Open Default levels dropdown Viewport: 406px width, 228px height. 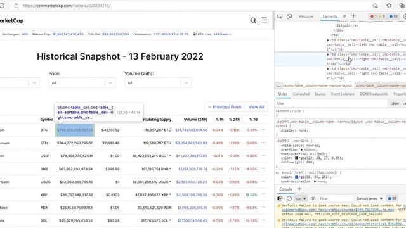tap(369, 198)
